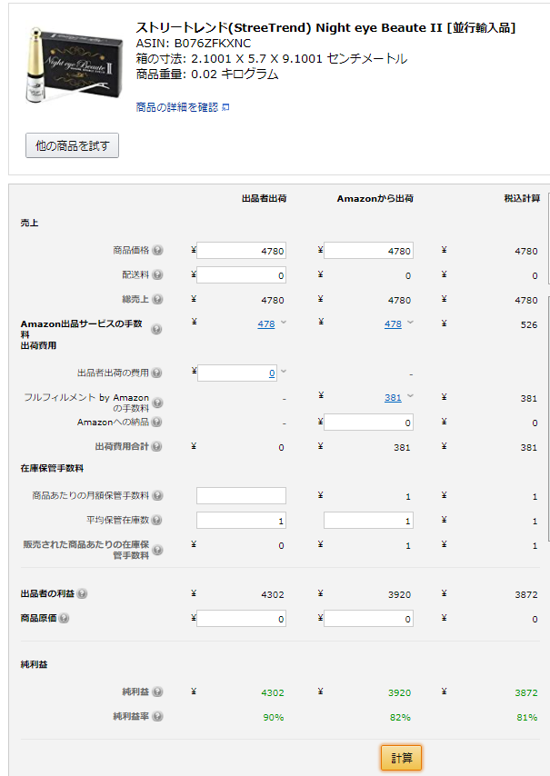Click help icon beside Amazonへの納品

click(158, 423)
